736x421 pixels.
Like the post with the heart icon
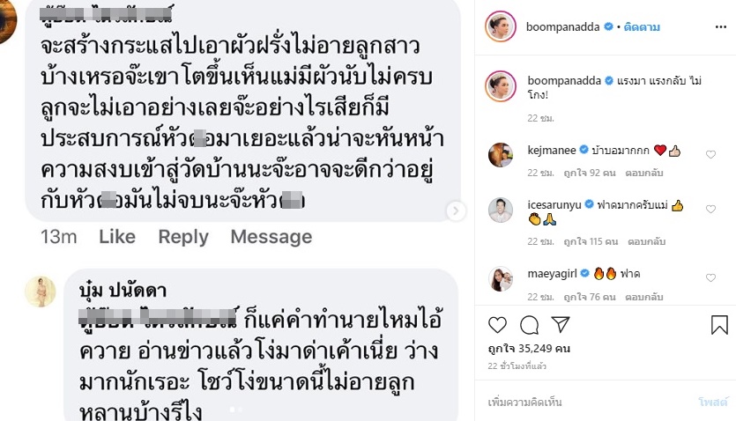497,325
